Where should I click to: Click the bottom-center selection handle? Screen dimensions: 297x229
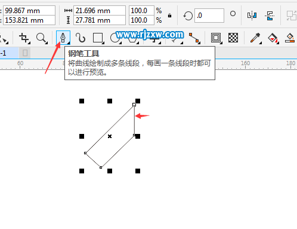[110, 171]
